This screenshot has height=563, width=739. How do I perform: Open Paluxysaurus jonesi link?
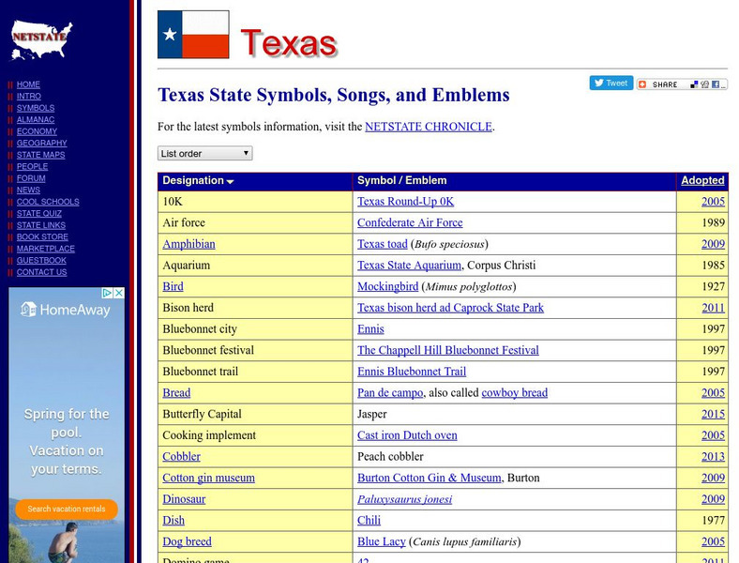[404, 499]
